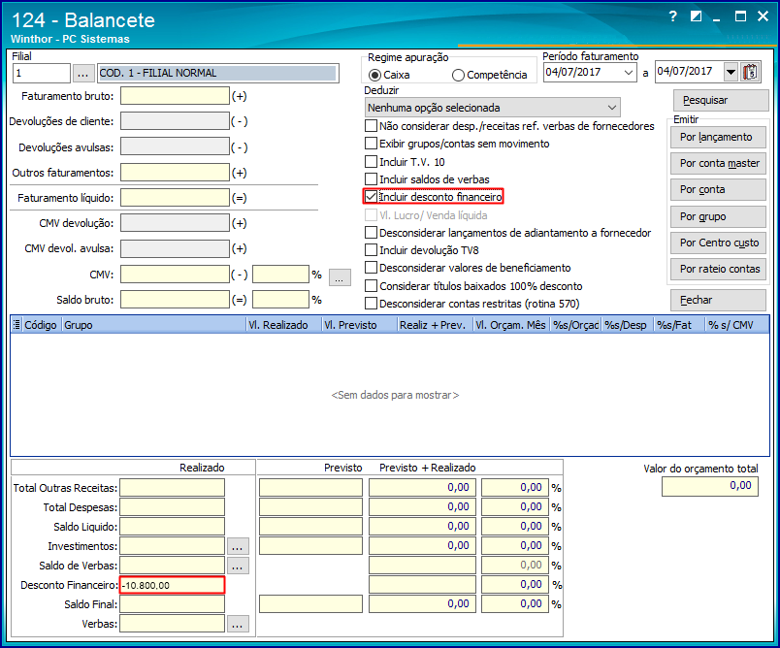Viewport: 780px width, 648px height.
Task: Open the Saldo de Verbas ellipsis button
Action: 238,566
